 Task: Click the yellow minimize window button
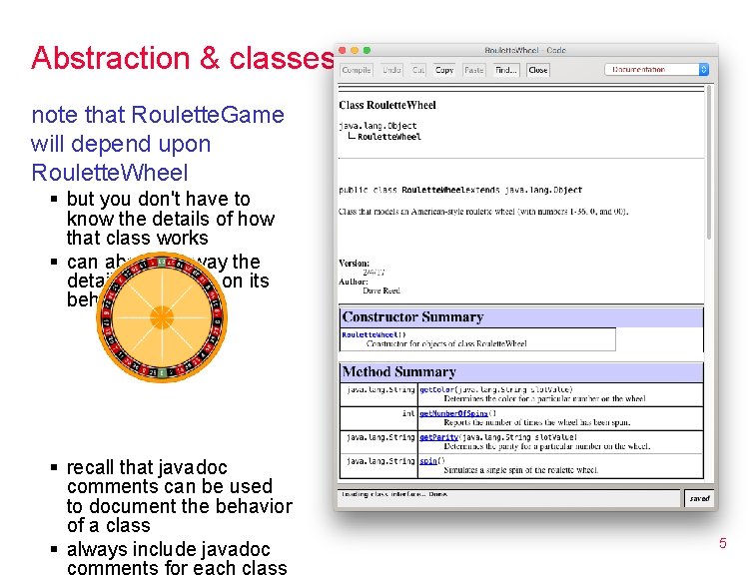coord(355,50)
